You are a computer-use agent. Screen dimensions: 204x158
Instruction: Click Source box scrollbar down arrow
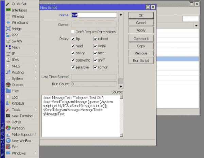coord(121,135)
